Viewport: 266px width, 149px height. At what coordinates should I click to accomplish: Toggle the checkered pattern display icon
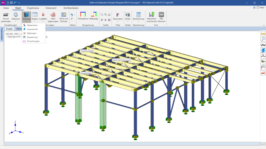tap(263, 45)
